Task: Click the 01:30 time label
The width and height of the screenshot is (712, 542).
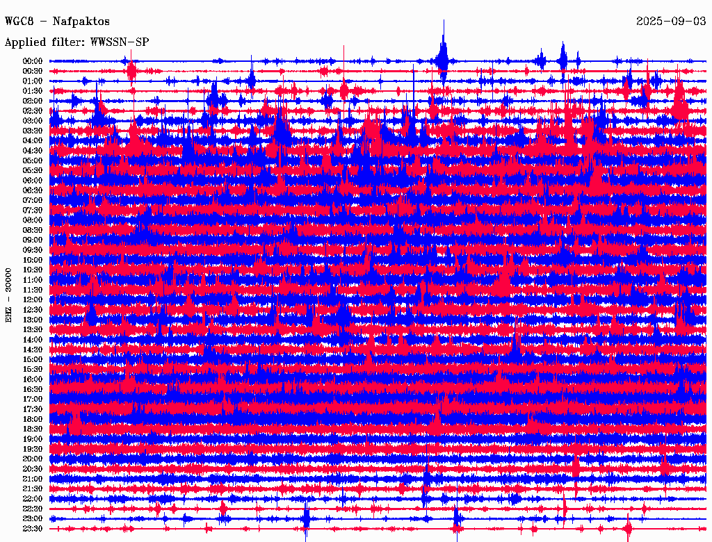Action: tap(33, 91)
